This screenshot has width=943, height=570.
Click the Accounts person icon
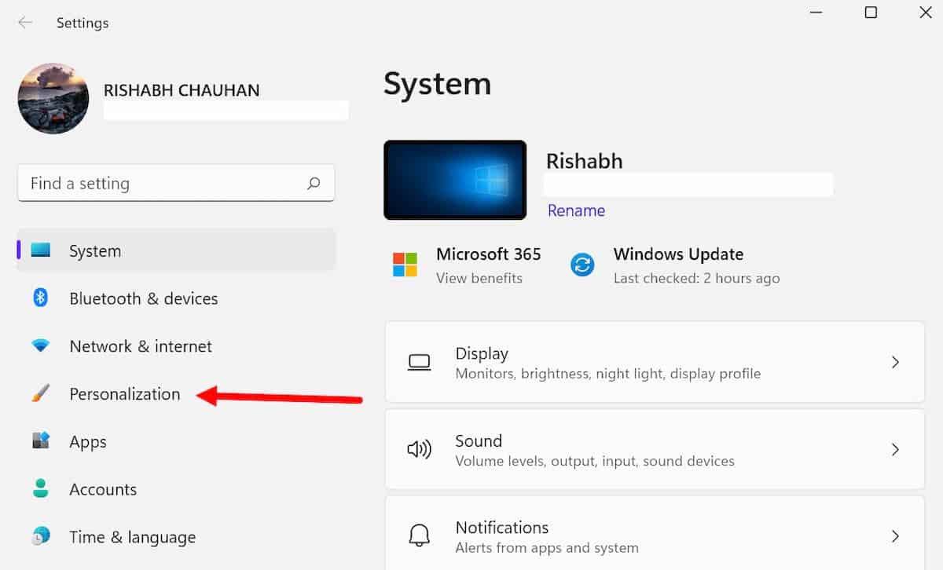[x=40, y=489]
